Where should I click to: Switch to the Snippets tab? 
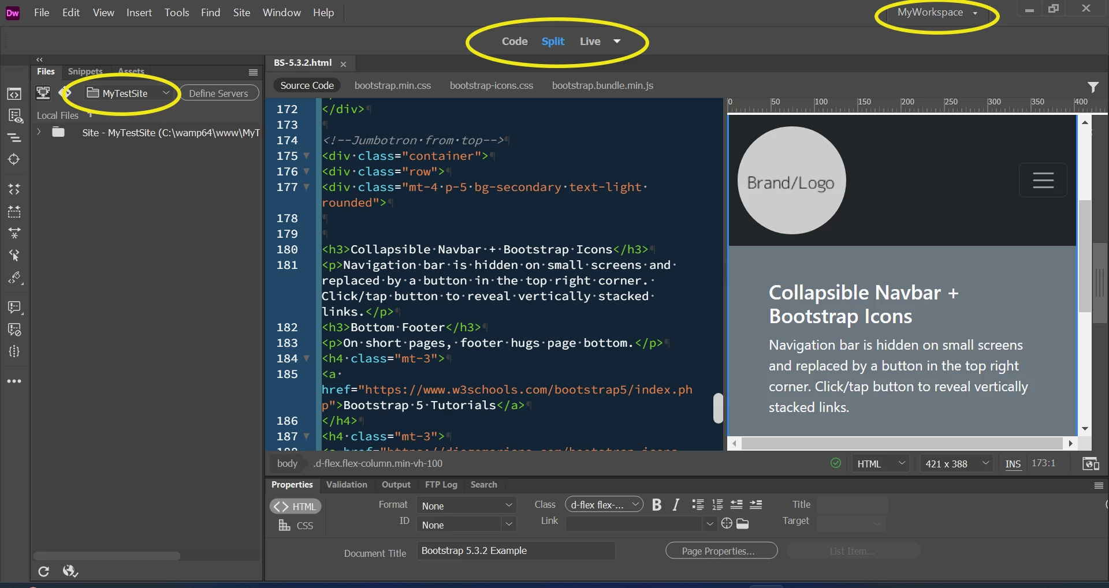[x=85, y=72]
